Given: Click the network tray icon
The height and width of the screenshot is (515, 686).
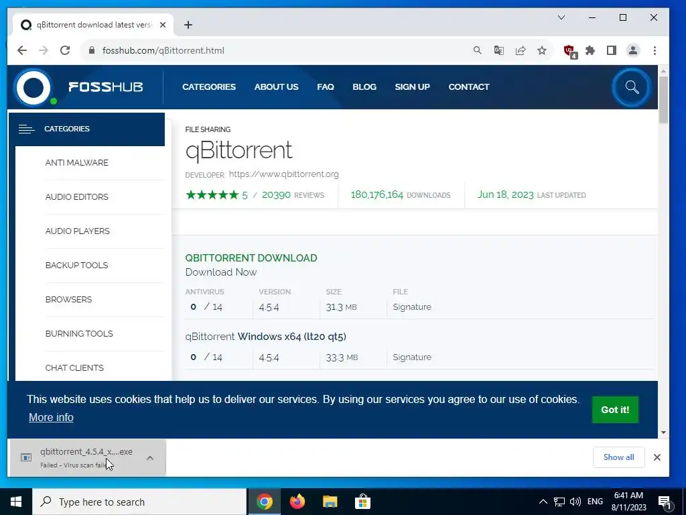Looking at the screenshot, I should click(559, 502).
